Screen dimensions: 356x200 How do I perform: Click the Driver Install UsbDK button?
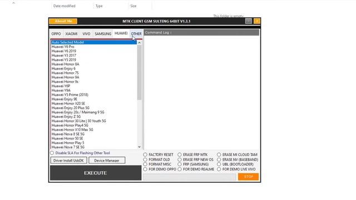click(68, 161)
